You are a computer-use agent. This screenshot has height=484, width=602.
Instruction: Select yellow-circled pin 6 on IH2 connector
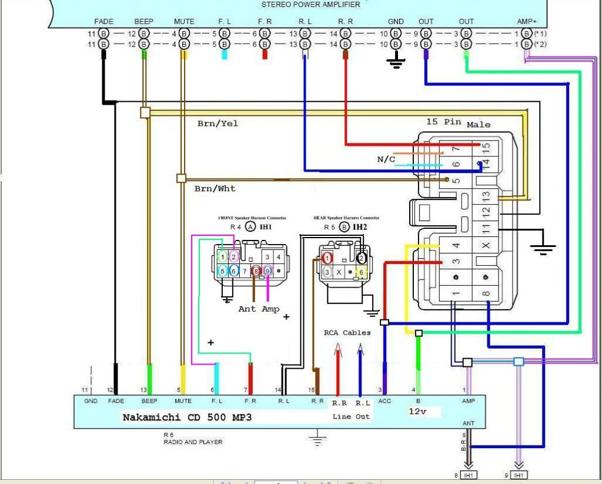pos(362,272)
